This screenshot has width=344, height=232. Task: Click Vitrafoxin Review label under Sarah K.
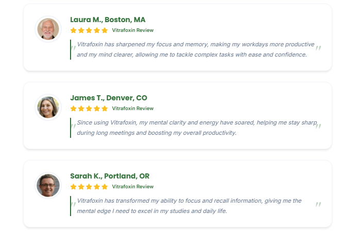pyautogui.click(x=133, y=187)
